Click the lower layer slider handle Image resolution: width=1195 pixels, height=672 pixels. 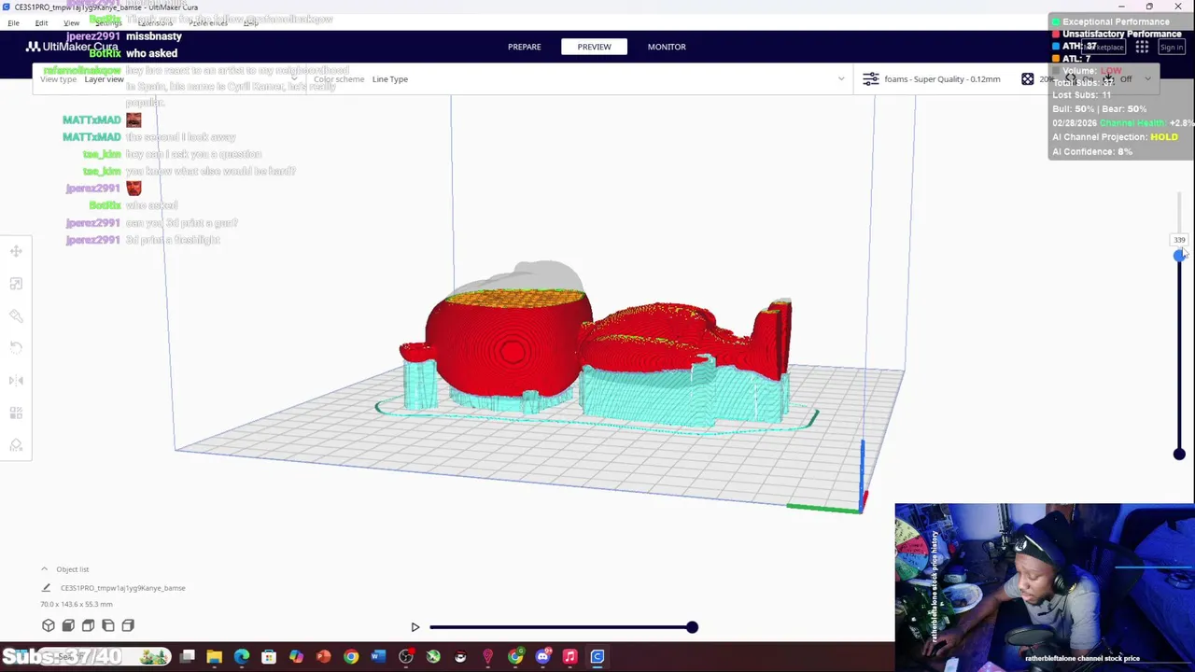point(1179,455)
